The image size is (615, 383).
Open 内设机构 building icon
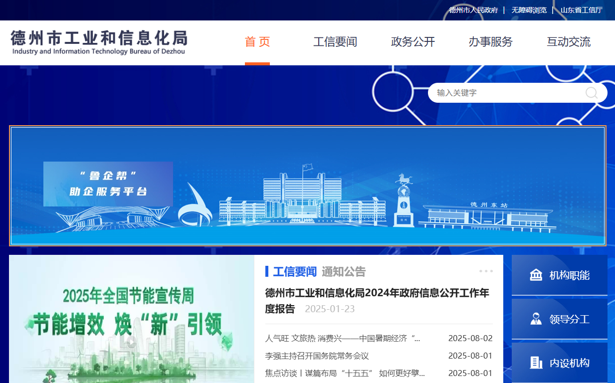[x=536, y=363]
